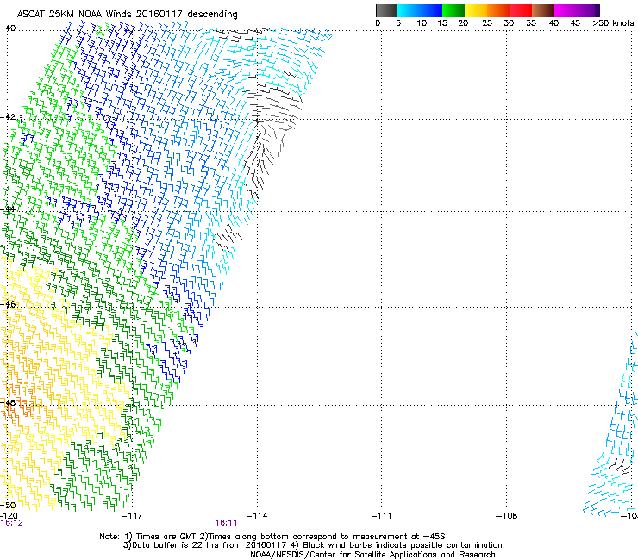Click the '-111' longitude axis label

pos(382,516)
